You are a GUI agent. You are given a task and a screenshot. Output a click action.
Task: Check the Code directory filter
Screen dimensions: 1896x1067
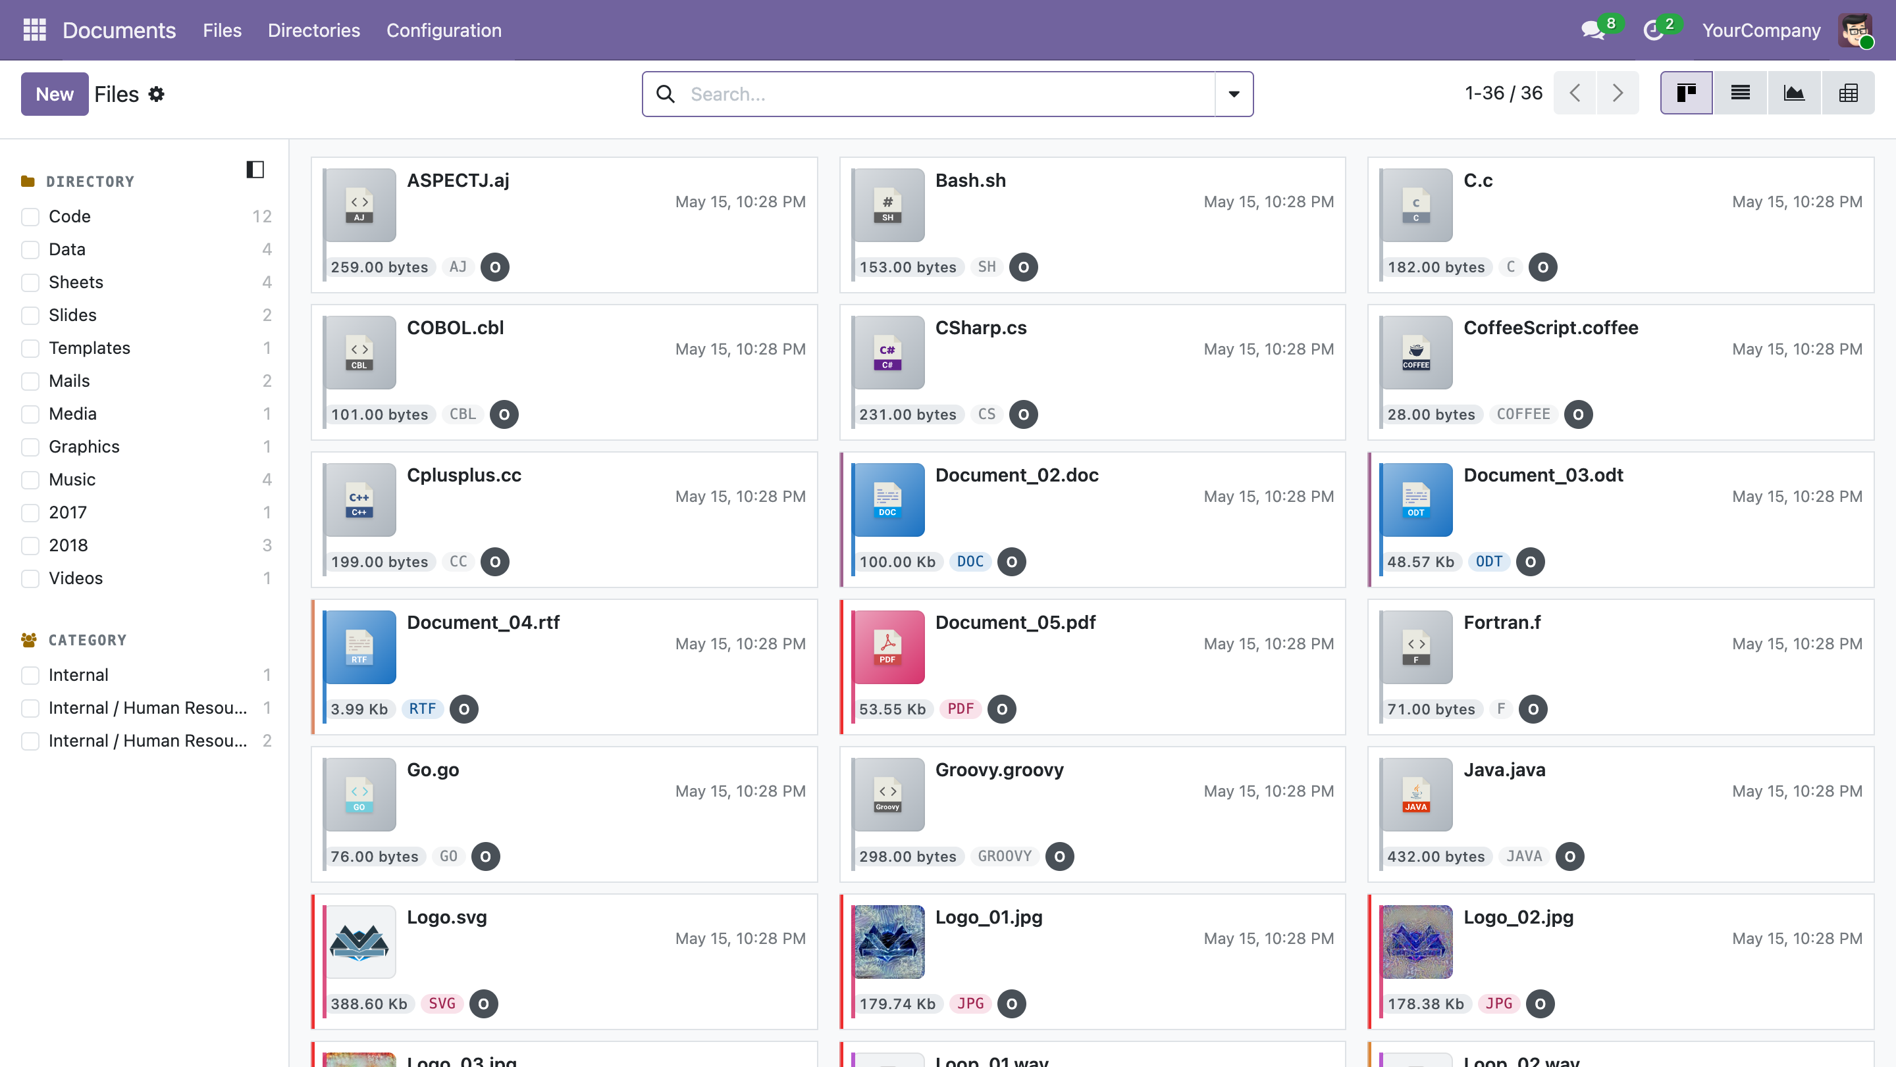coord(30,217)
